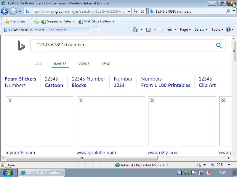237x177 pixels.
Task: Click the vertical scrollbar down arrow
Action: (x=234, y=153)
